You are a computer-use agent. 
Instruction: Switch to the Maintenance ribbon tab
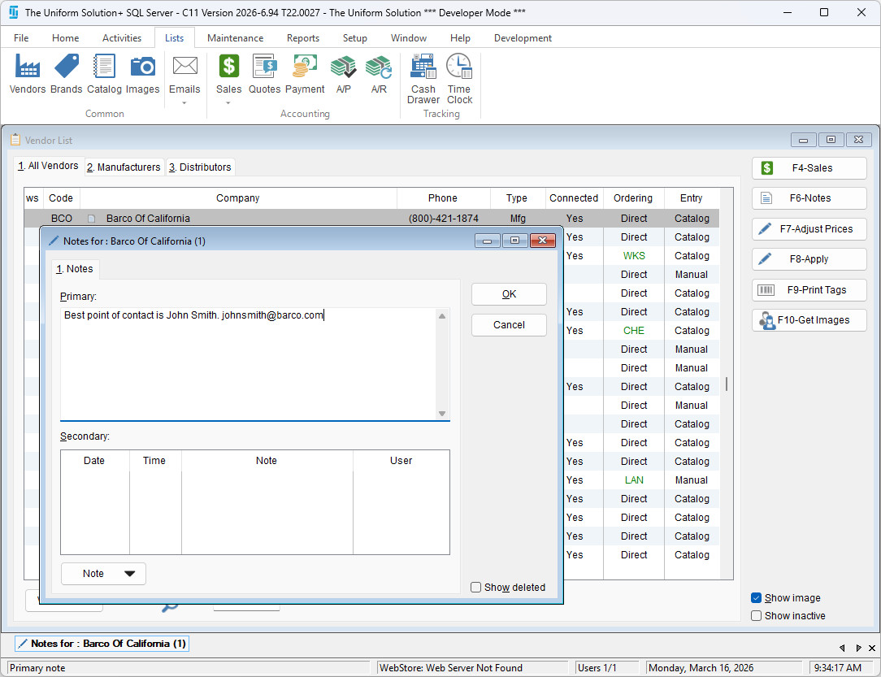click(x=235, y=38)
